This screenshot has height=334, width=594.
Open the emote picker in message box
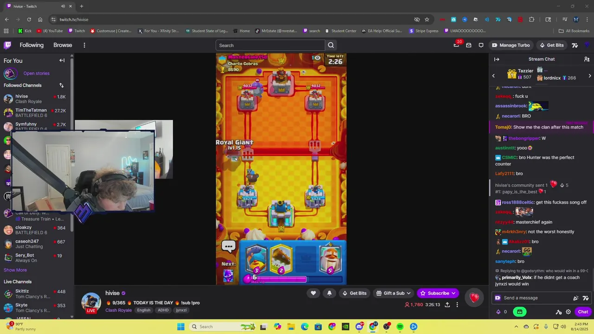coord(576,298)
